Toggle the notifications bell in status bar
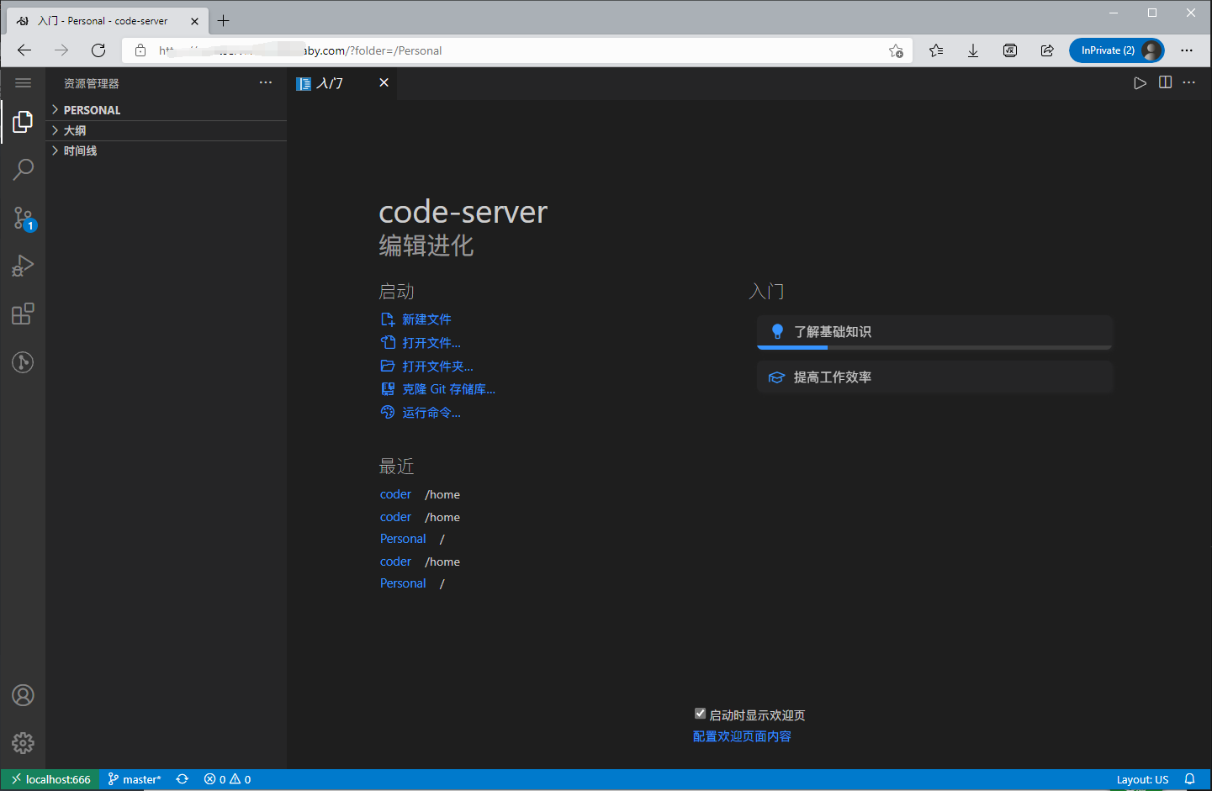This screenshot has width=1212, height=791. [x=1189, y=779]
